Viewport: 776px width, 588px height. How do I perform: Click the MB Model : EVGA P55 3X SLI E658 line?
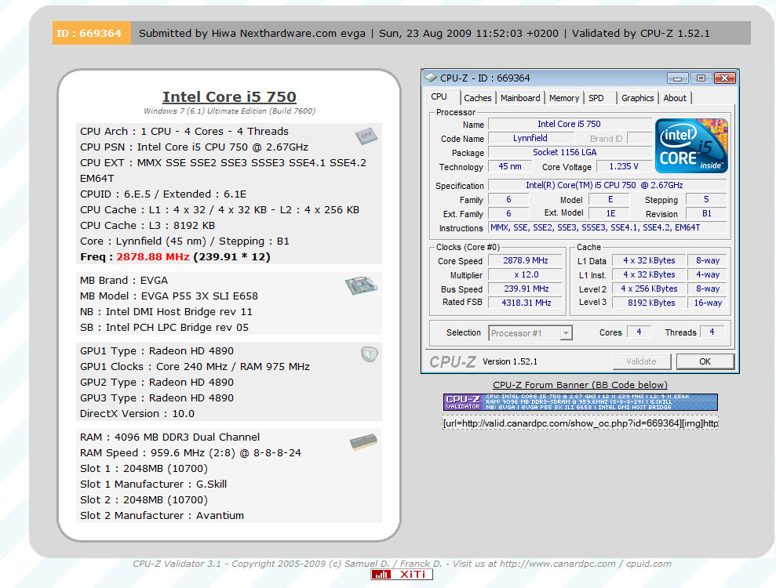click(169, 296)
